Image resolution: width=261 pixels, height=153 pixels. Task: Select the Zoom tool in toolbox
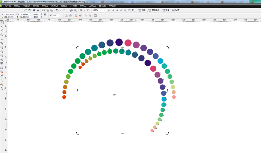[x=2, y=35]
